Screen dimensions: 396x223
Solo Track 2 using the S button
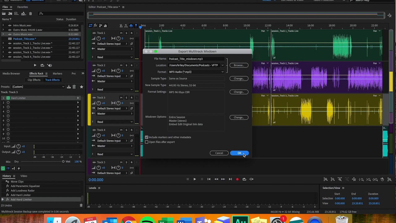point(126,65)
